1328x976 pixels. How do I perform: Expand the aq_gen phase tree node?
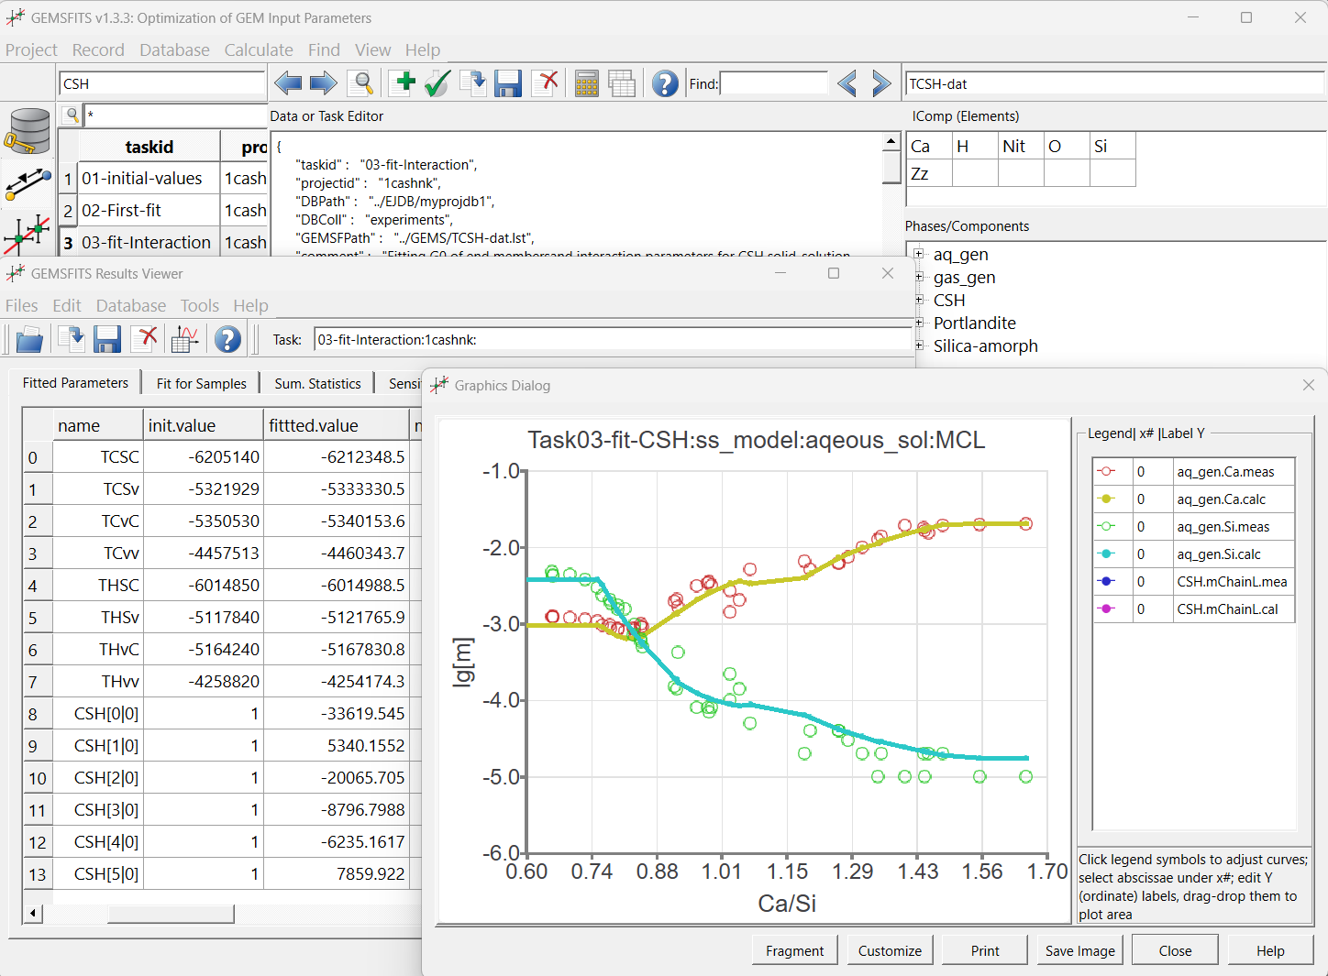(x=919, y=254)
